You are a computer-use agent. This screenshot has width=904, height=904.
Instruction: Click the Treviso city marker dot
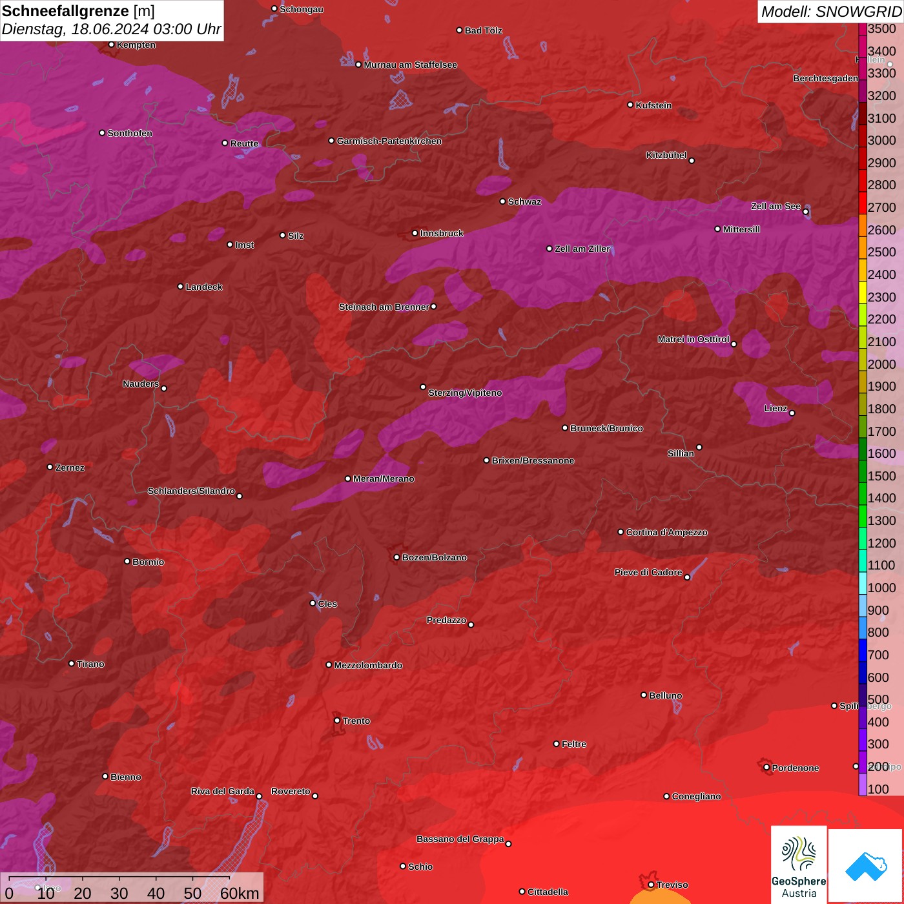[x=651, y=885]
